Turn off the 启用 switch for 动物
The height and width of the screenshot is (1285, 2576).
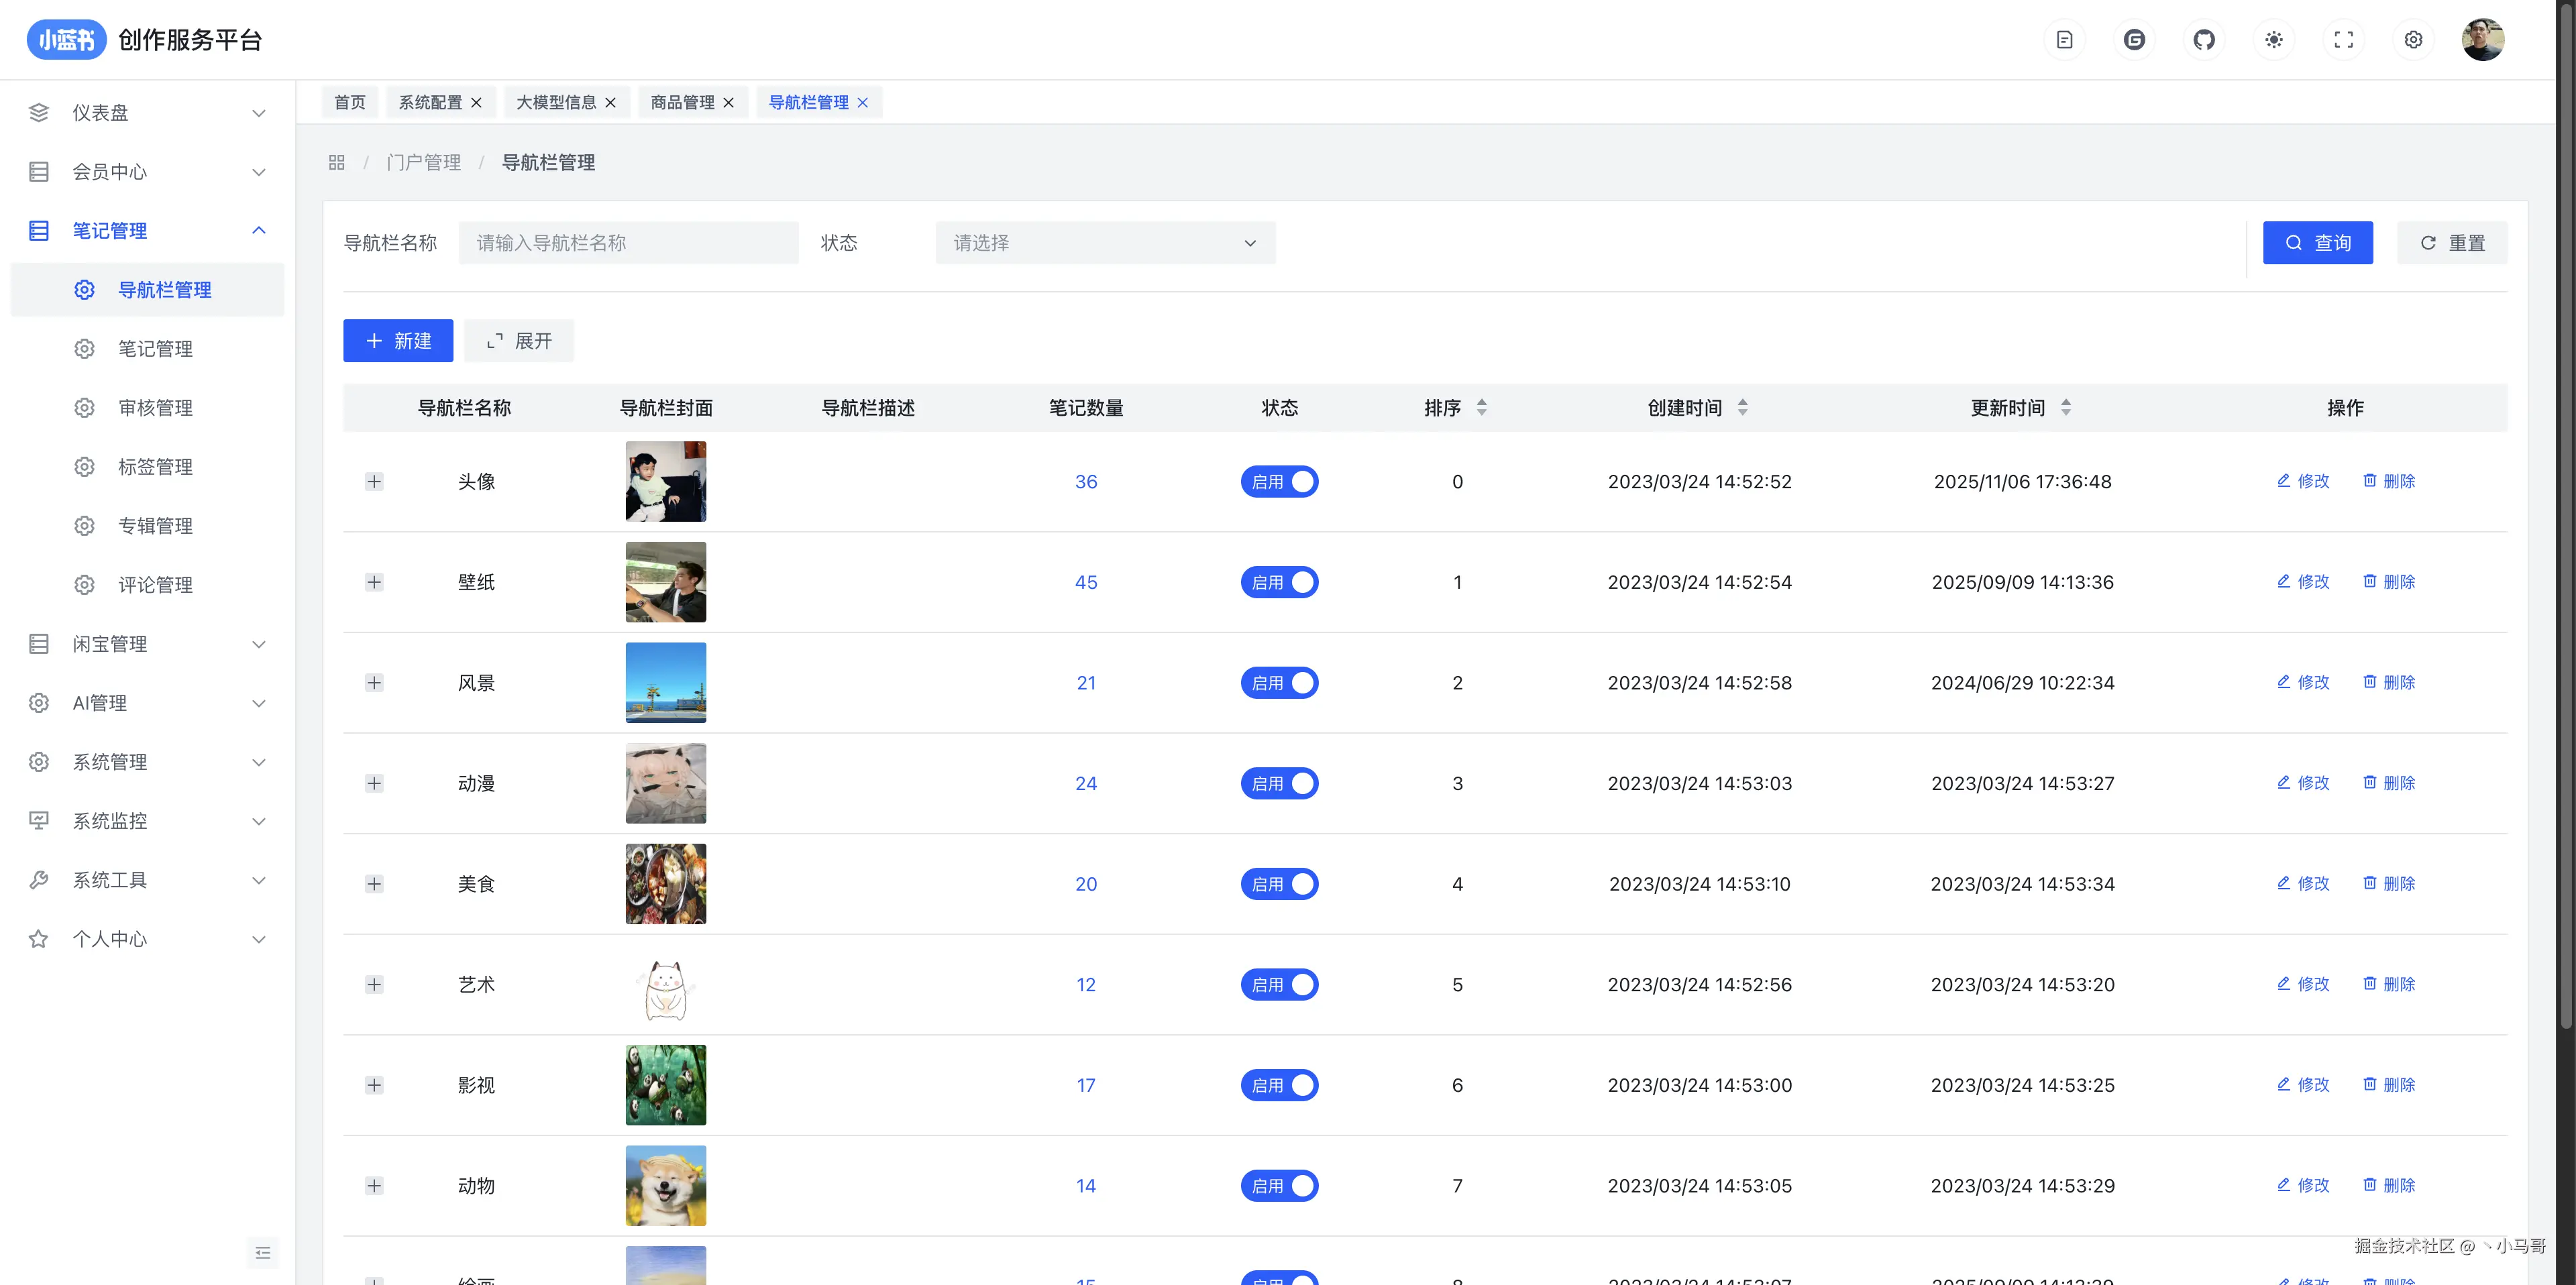(1279, 1186)
